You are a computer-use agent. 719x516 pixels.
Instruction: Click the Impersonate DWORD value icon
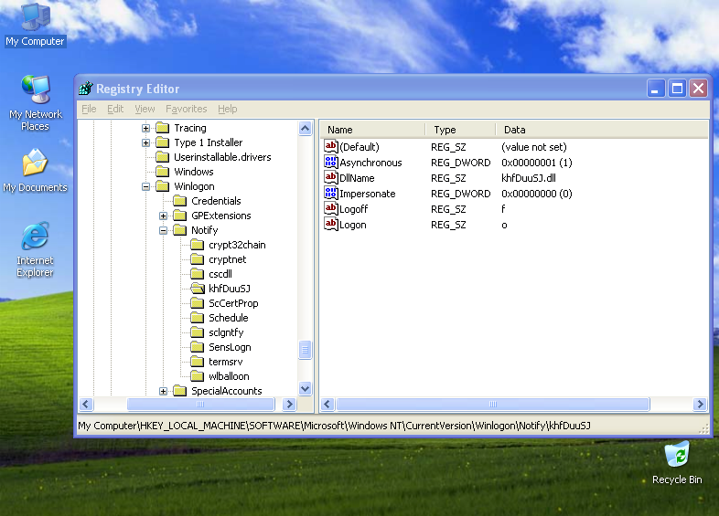tap(330, 194)
